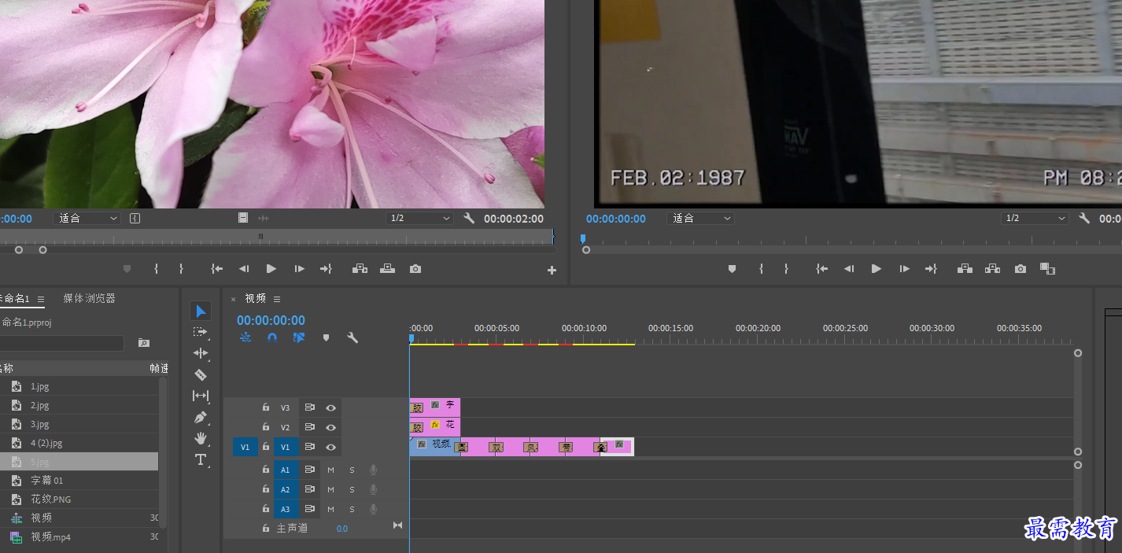Click Lift button in Program monitor
Image resolution: width=1122 pixels, height=553 pixels.
[965, 269]
